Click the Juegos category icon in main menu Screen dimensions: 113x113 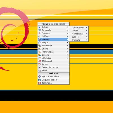click(40, 42)
